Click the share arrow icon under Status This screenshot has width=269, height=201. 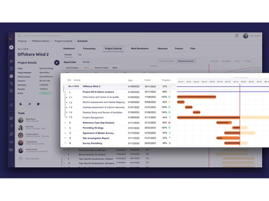click(x=30, y=104)
